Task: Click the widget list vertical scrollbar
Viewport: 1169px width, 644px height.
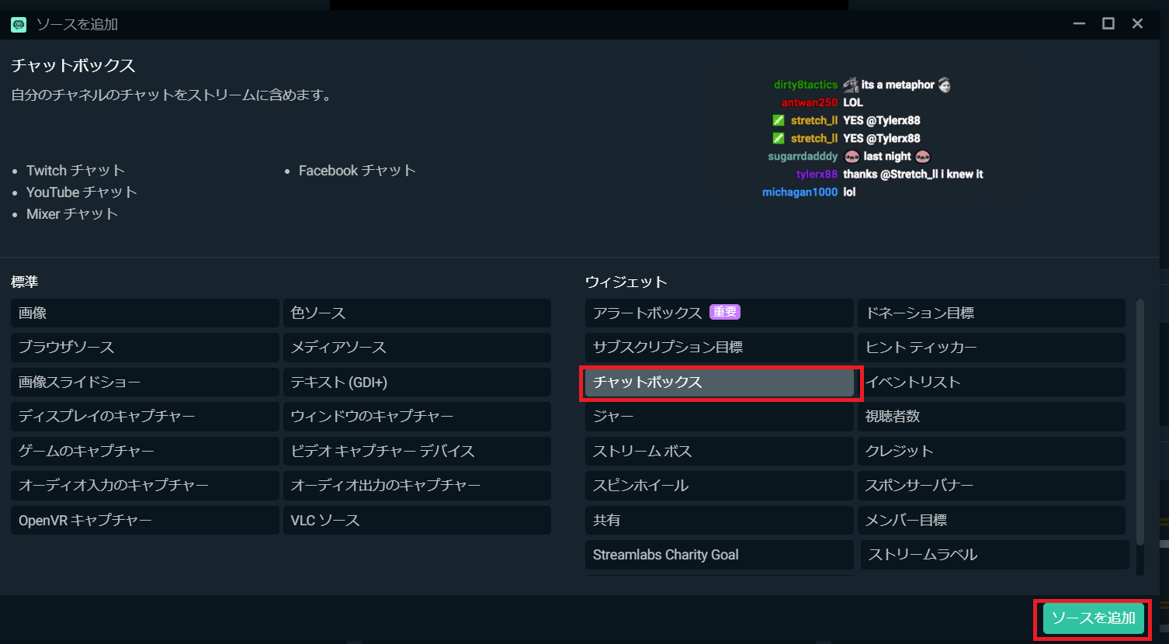Action: click(x=1140, y=421)
